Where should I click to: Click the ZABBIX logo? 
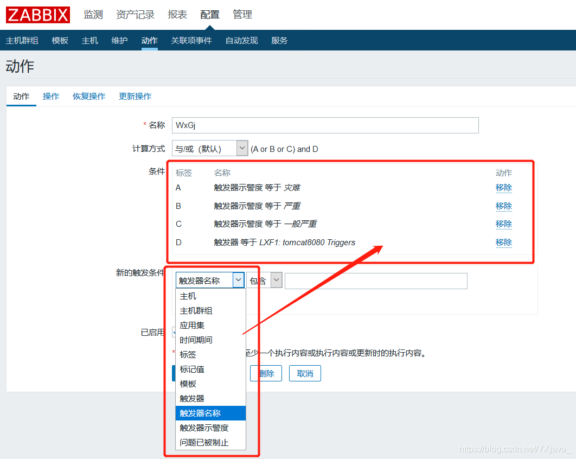tap(38, 15)
